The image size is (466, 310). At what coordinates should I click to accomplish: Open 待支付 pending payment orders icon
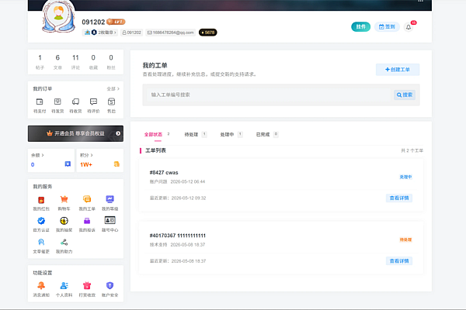pyautogui.click(x=40, y=102)
